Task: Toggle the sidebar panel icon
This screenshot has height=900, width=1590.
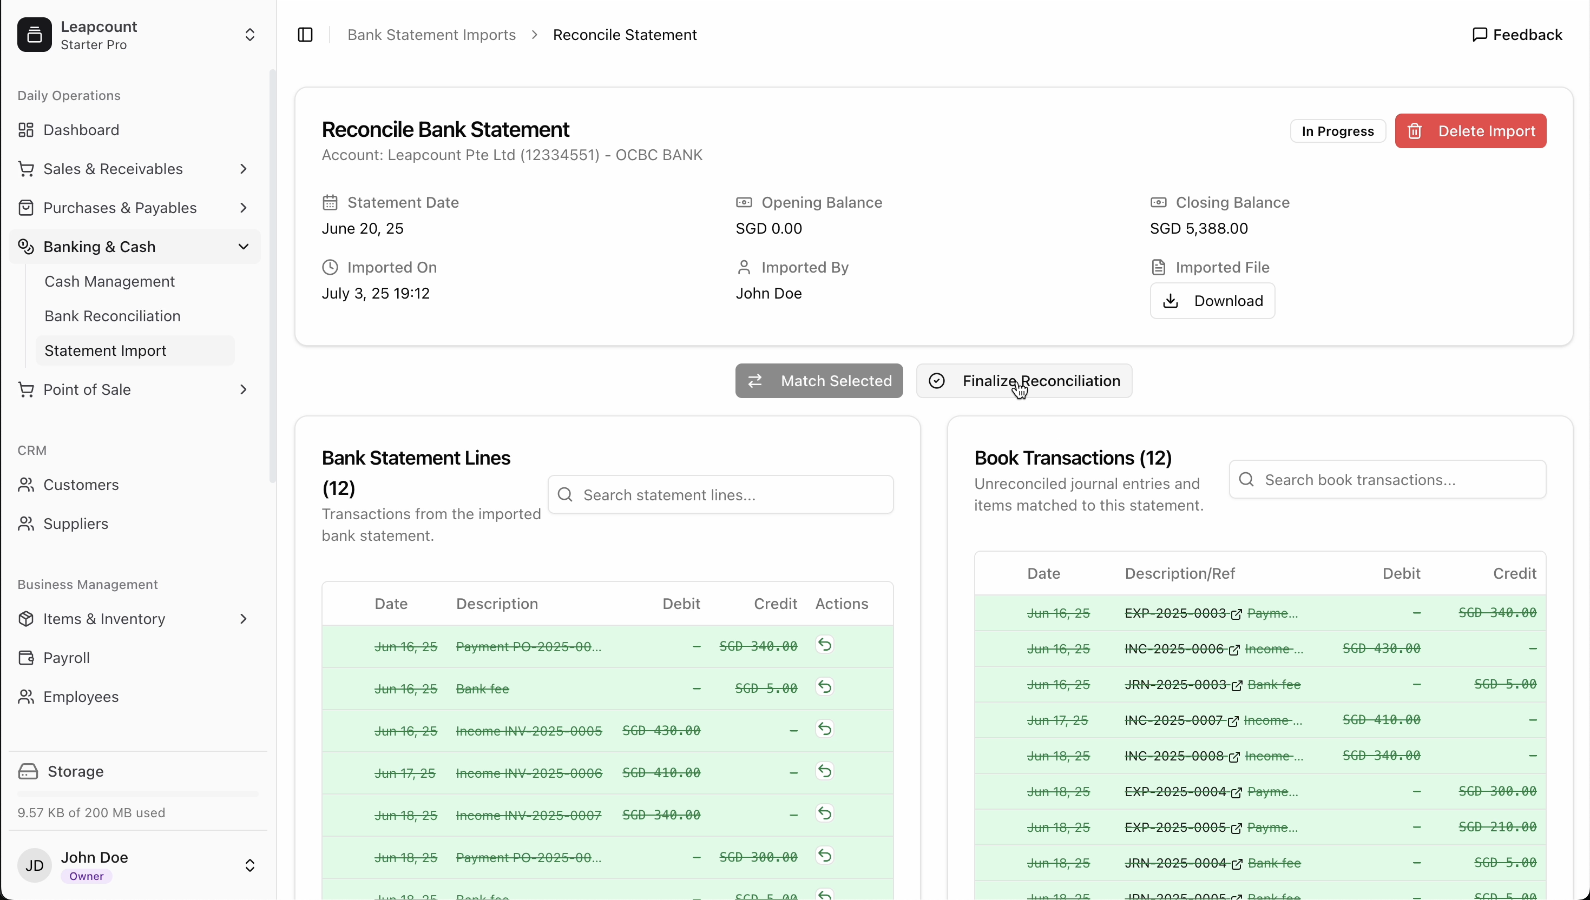Action: click(x=306, y=35)
